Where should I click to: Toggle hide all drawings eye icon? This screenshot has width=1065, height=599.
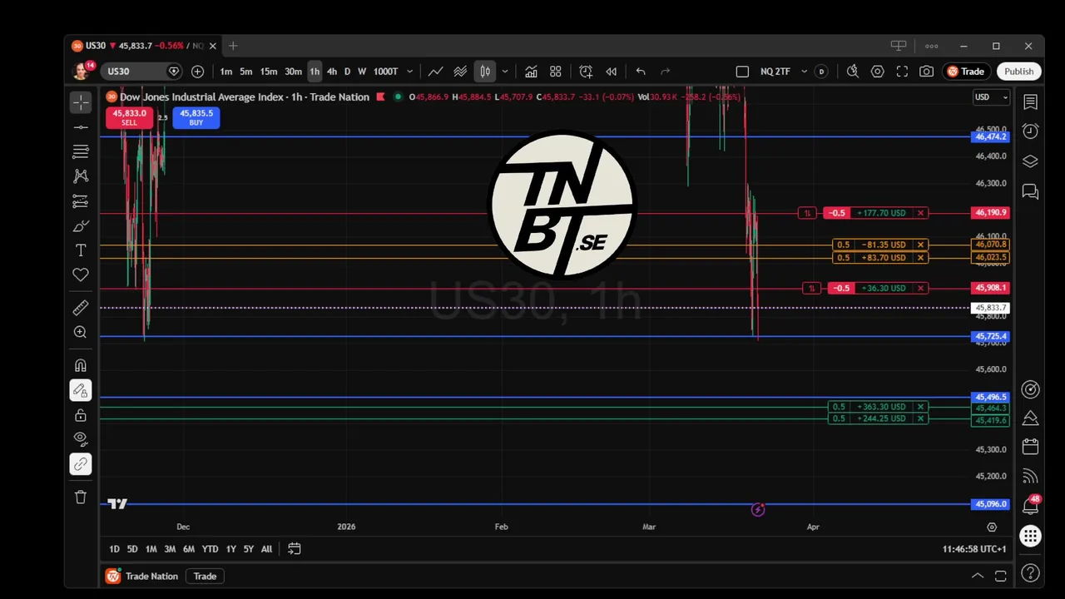(81, 439)
